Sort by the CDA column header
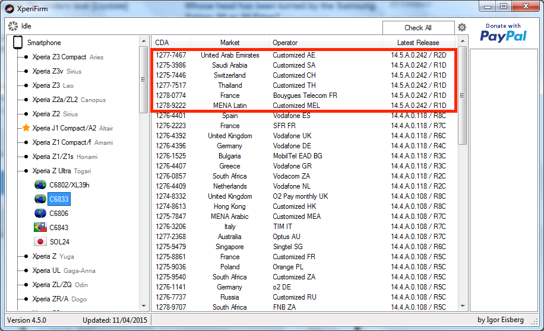The image size is (544, 331). point(171,43)
